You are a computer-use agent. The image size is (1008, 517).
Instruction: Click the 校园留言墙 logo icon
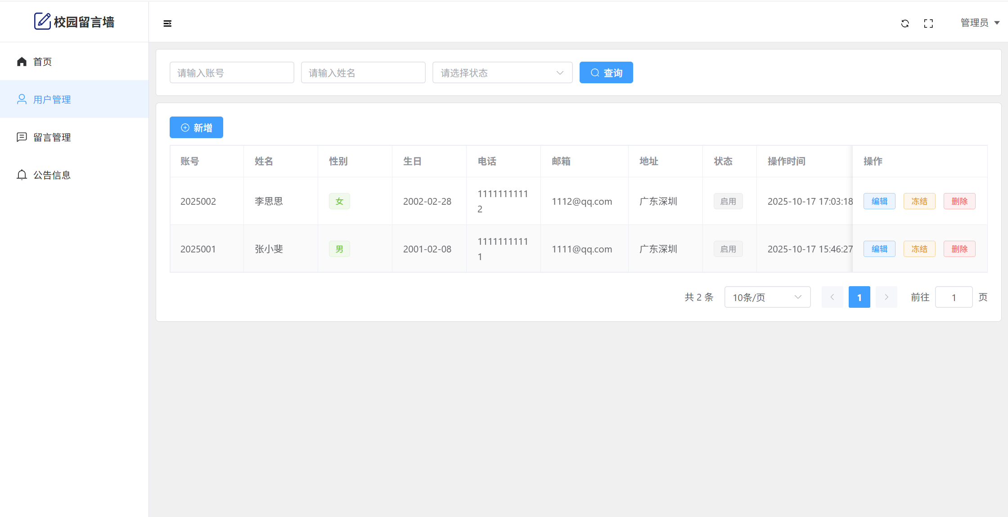coord(42,21)
